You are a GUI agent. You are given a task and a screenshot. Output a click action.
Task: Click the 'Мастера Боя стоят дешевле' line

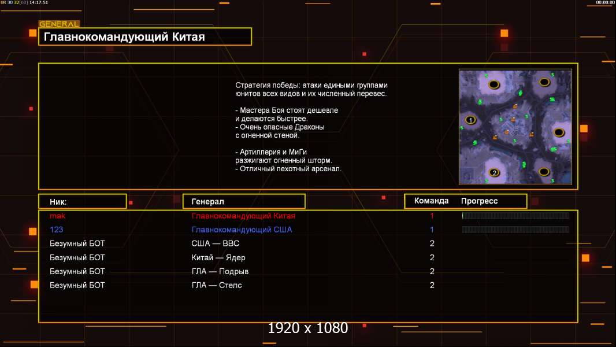[287, 110]
